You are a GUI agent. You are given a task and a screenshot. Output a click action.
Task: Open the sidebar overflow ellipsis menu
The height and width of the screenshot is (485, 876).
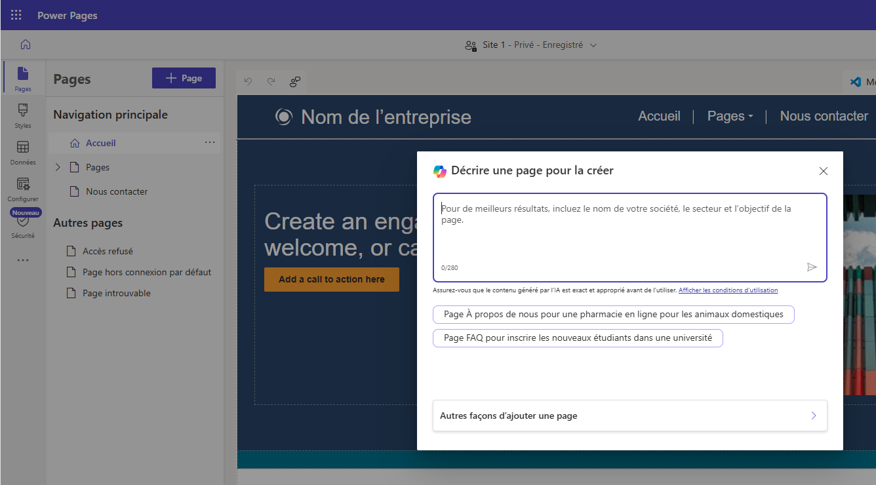click(x=22, y=260)
